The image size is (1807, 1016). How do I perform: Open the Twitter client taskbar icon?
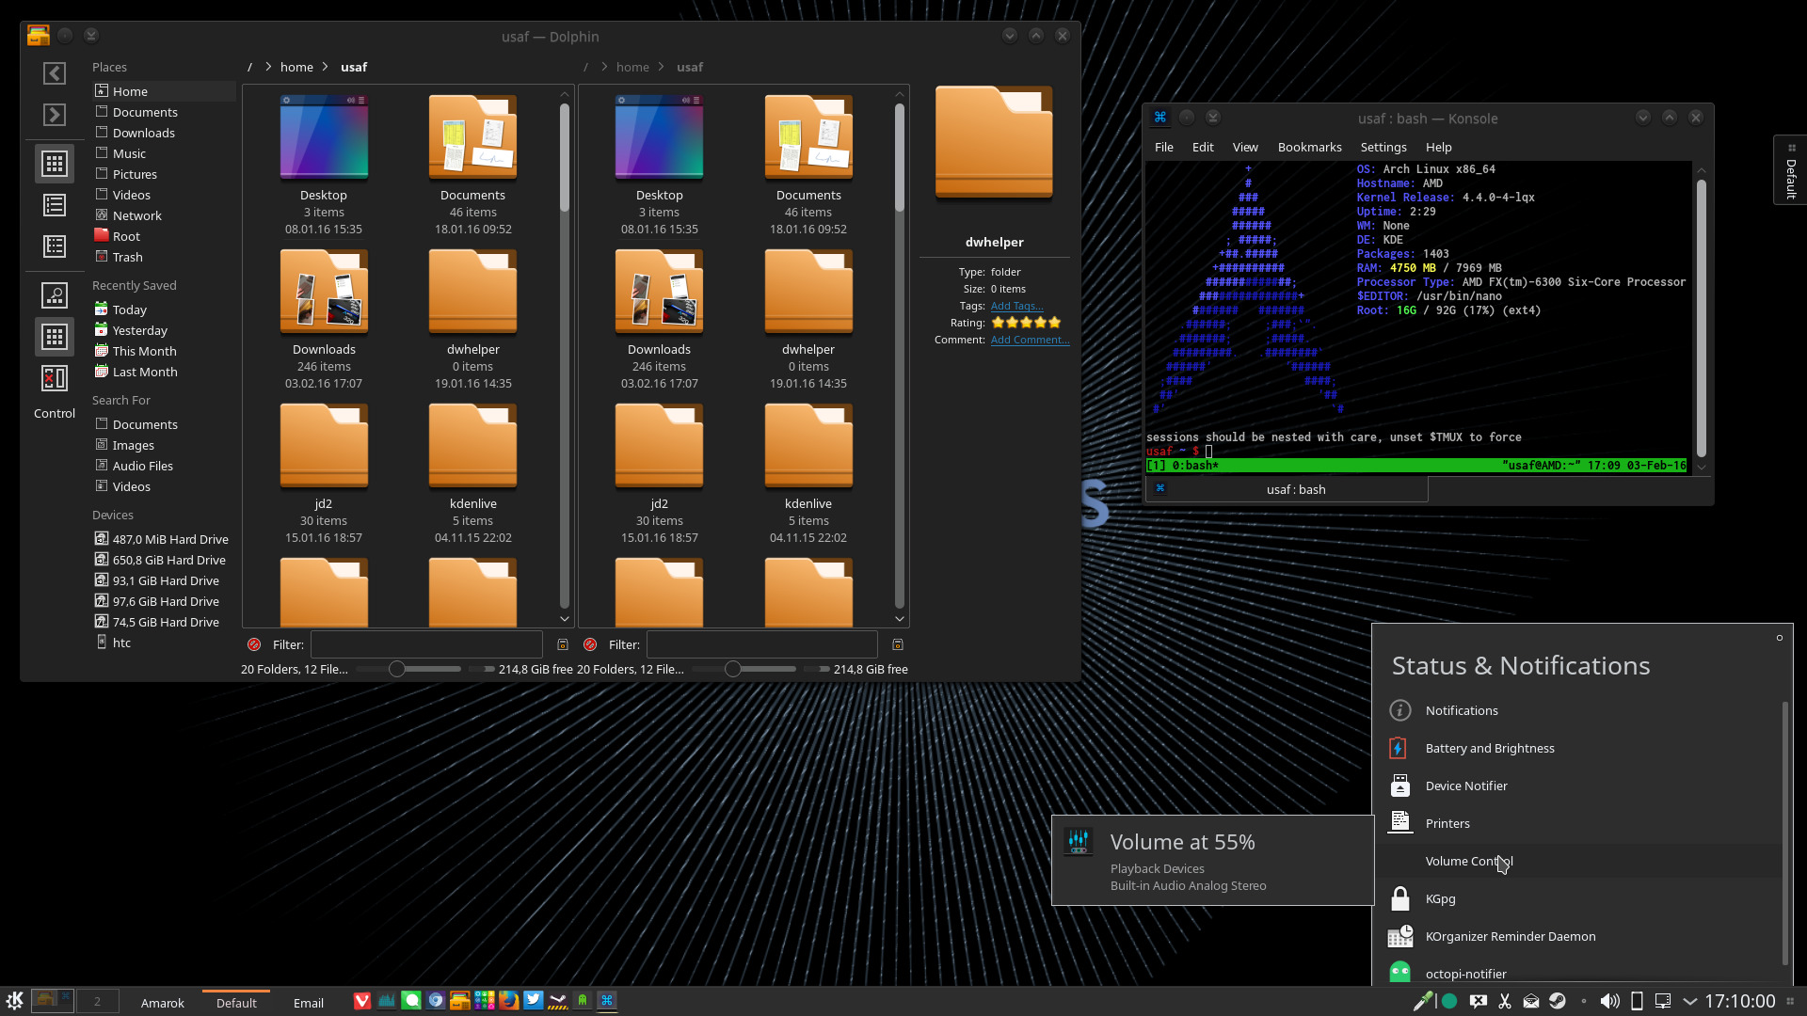coord(533,1001)
